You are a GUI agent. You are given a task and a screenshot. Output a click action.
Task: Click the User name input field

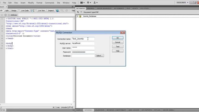click(x=83, y=48)
